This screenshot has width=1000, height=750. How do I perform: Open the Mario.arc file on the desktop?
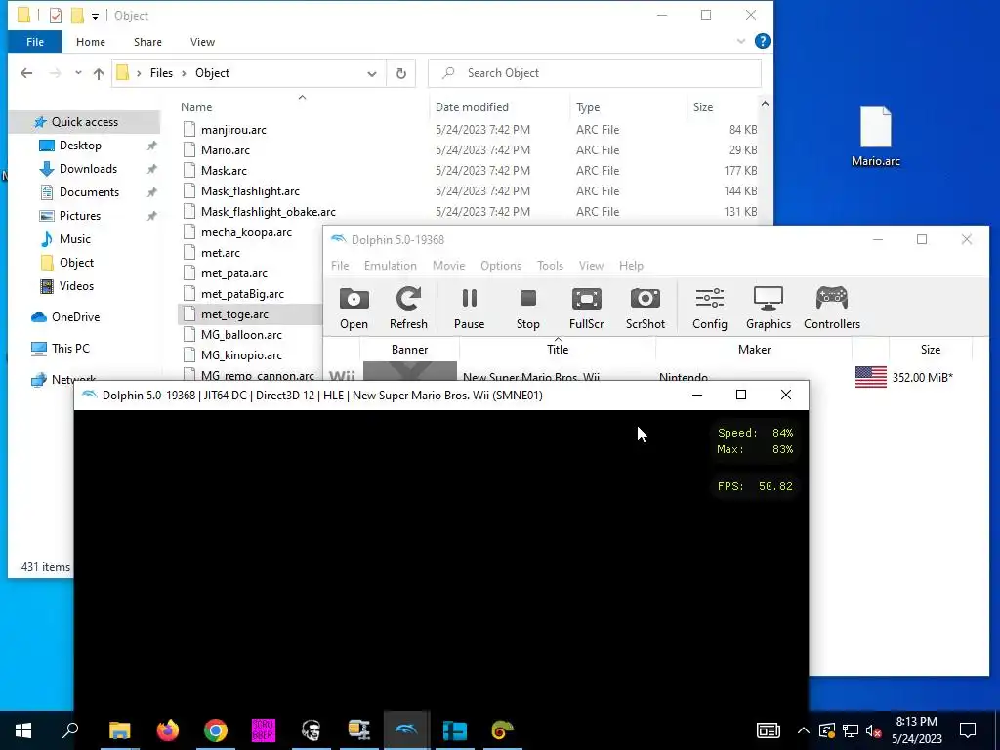tap(876, 137)
